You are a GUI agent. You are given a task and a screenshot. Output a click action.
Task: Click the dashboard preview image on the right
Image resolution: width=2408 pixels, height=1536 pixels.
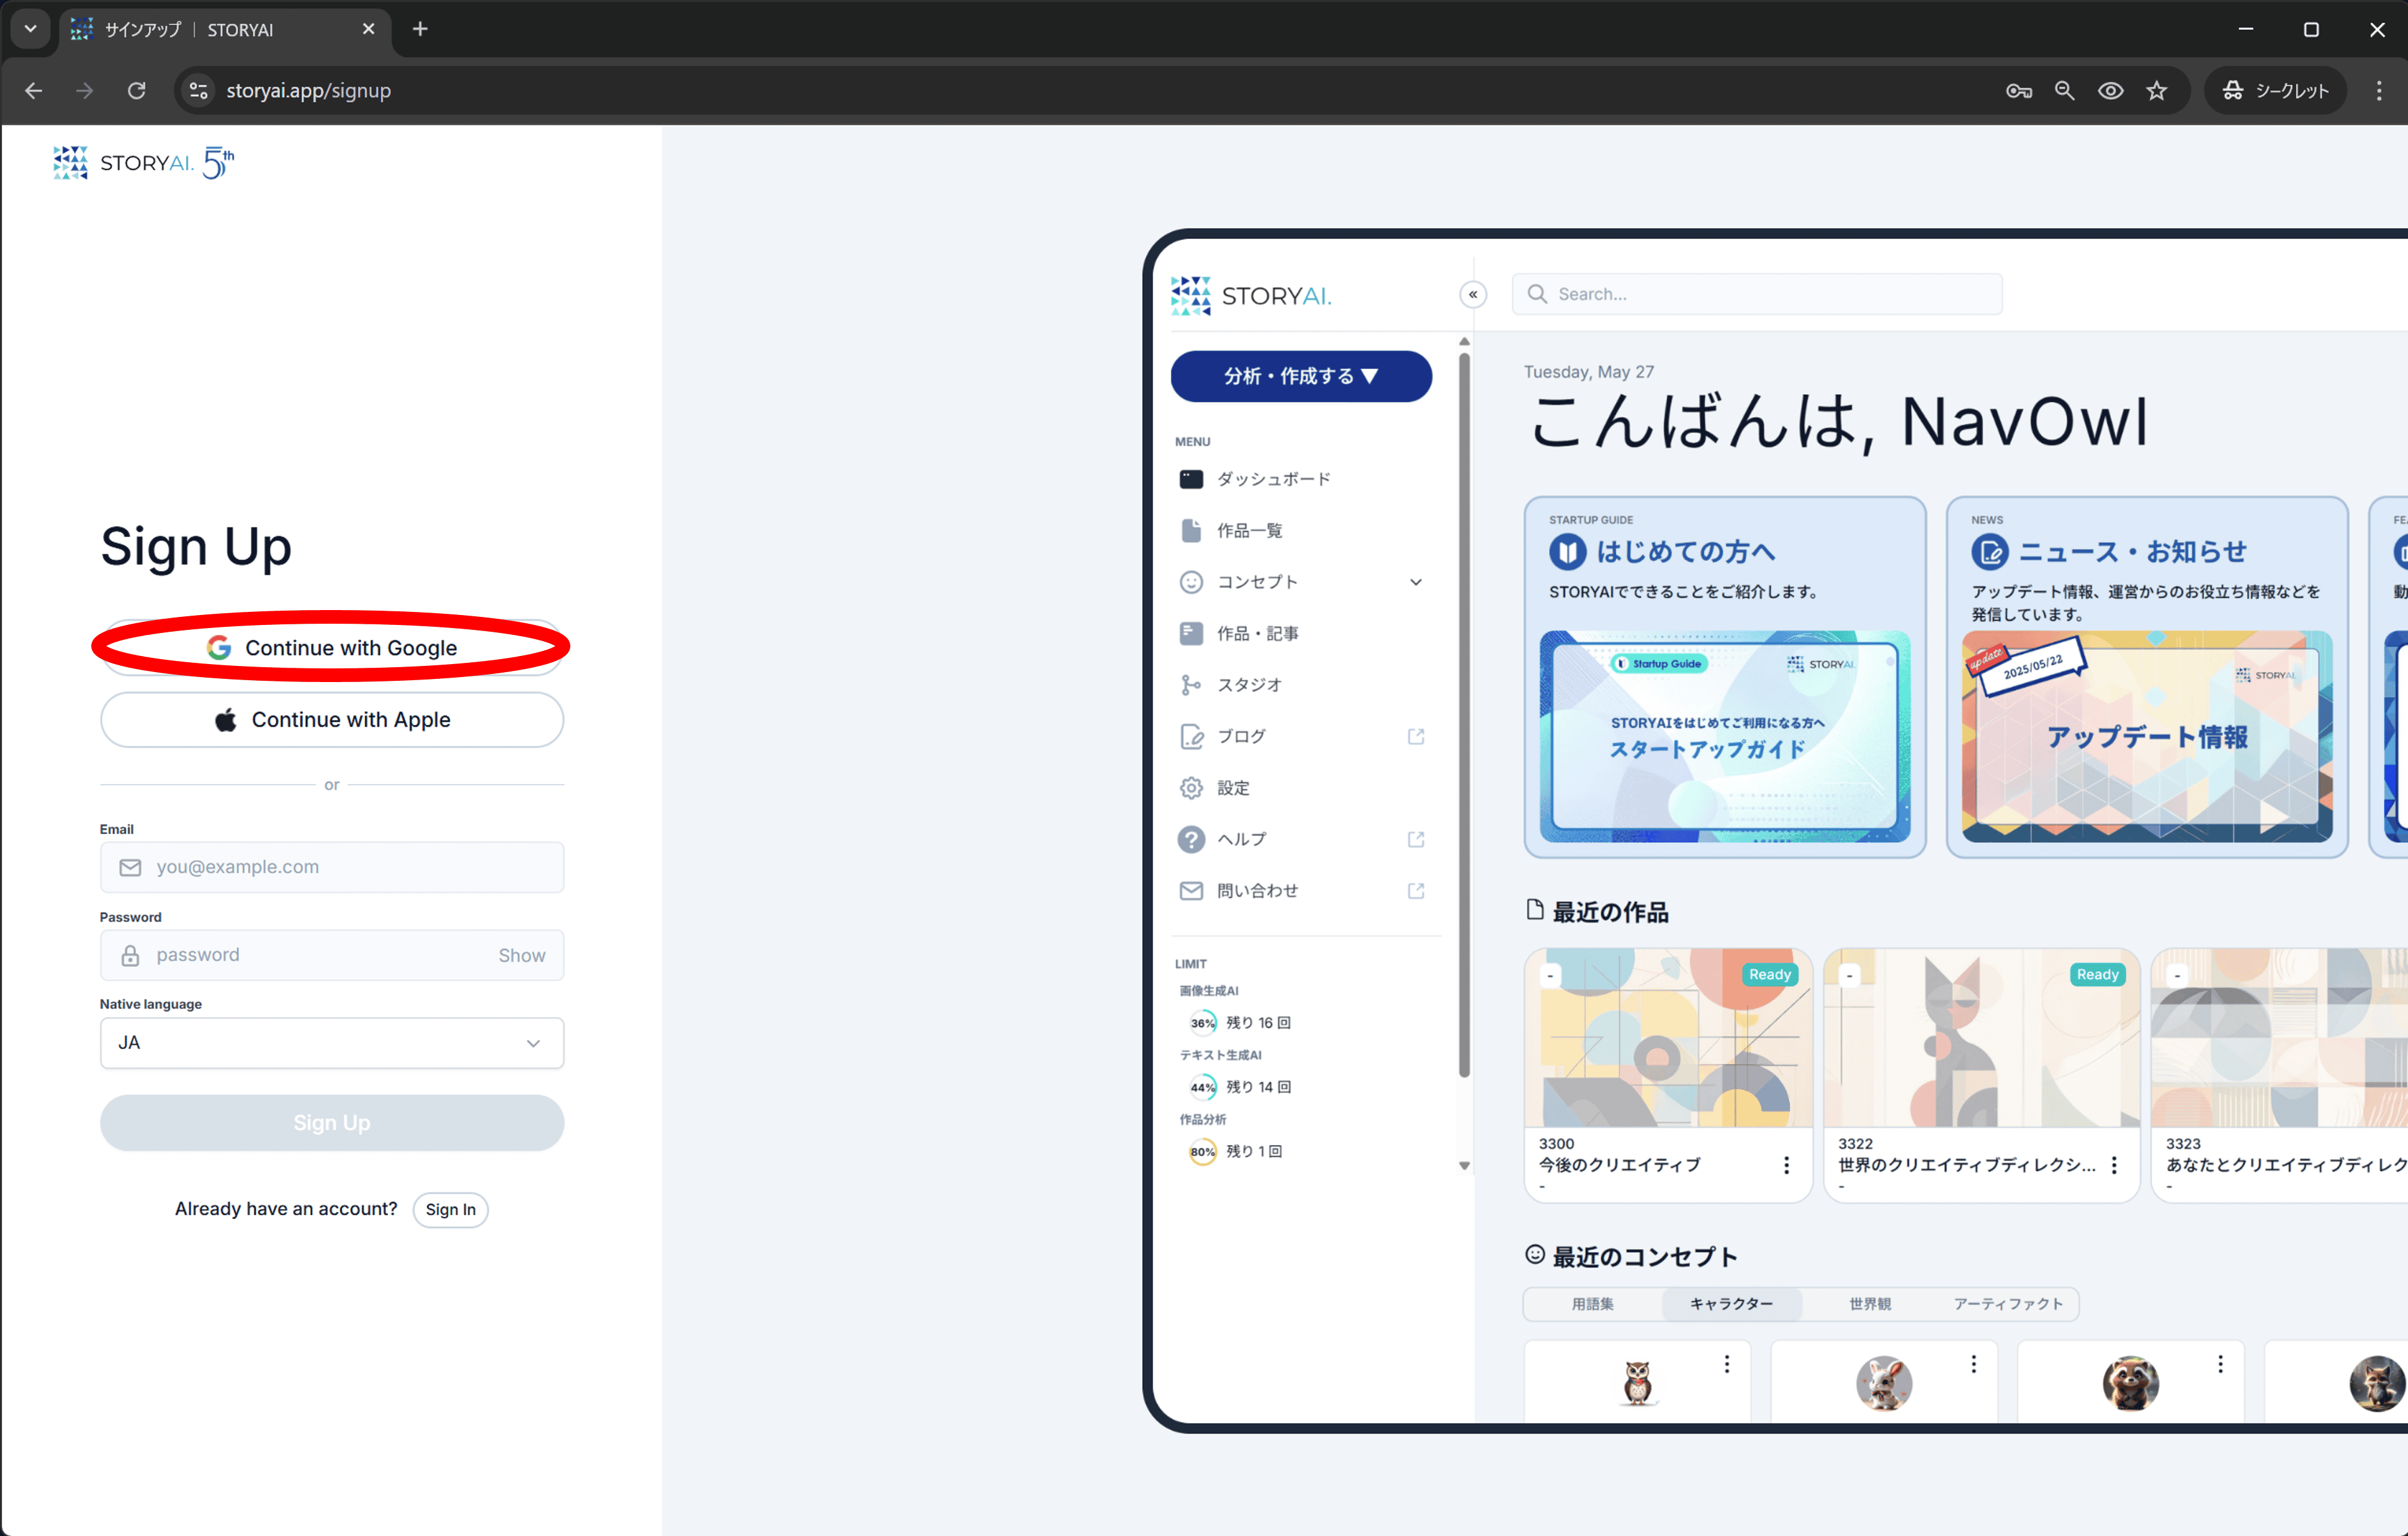coord(1775,831)
